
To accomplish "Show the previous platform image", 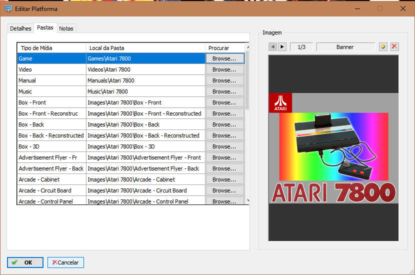I will (272, 47).
